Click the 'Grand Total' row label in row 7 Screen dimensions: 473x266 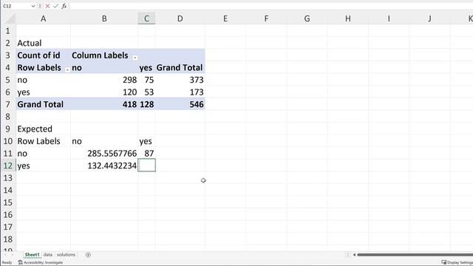[x=43, y=104]
